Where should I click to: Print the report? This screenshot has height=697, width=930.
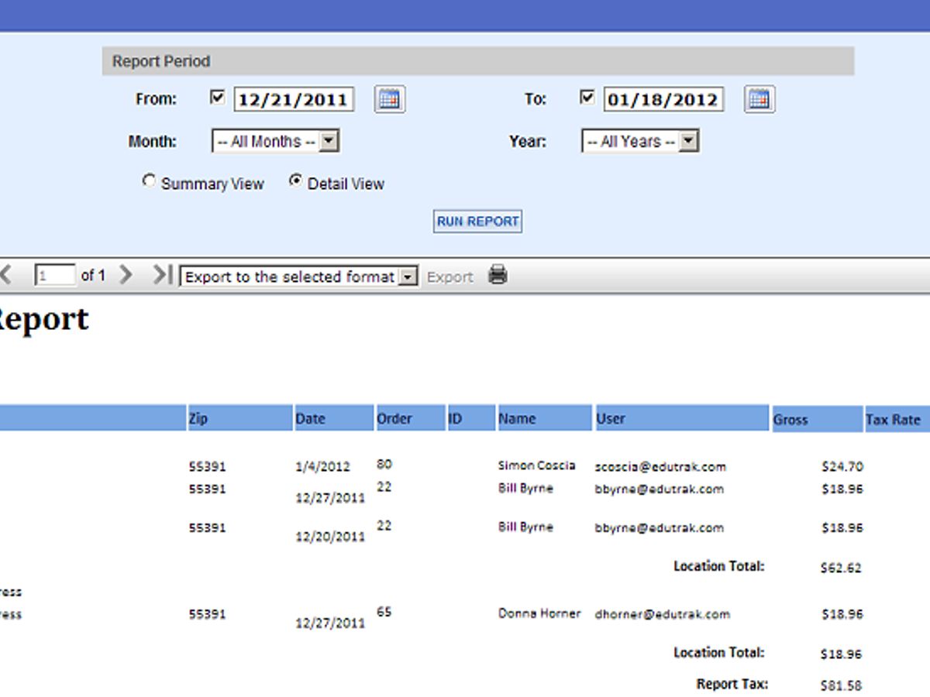[498, 275]
